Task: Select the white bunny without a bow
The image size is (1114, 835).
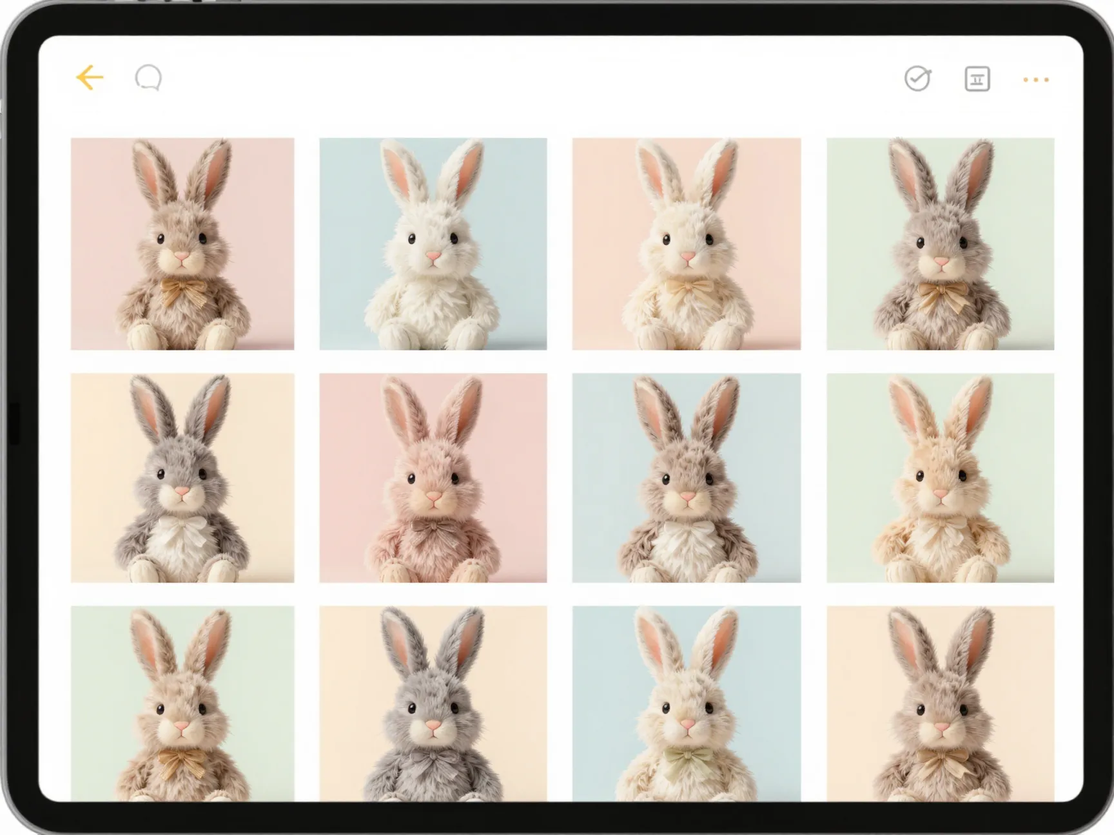Action: (x=433, y=244)
